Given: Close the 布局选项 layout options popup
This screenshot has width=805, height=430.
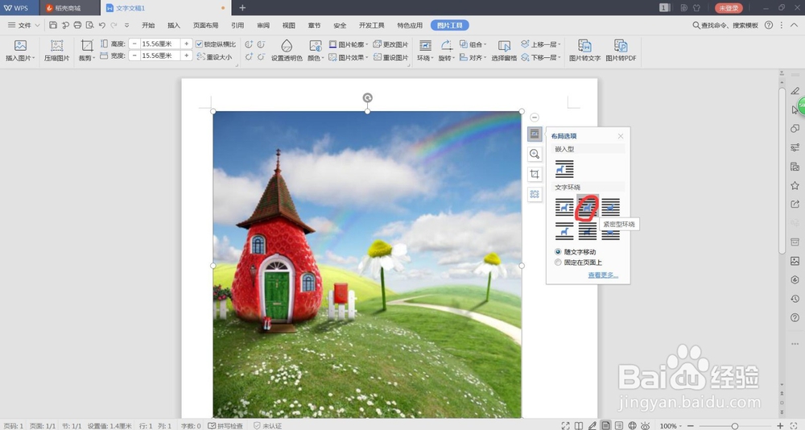Looking at the screenshot, I should coord(621,136).
